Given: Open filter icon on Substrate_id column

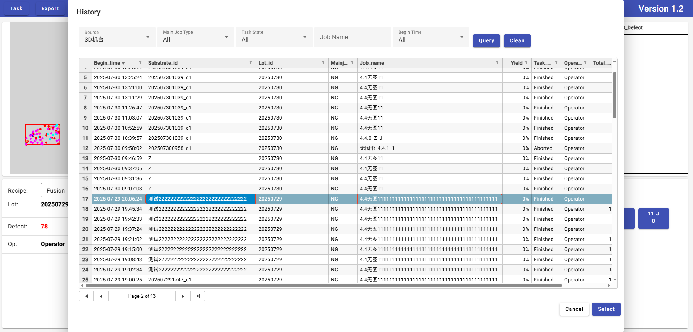Looking at the screenshot, I should [x=251, y=63].
